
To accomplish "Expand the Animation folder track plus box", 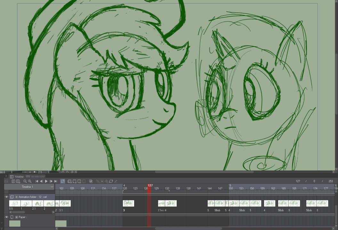I will pos(16,197).
